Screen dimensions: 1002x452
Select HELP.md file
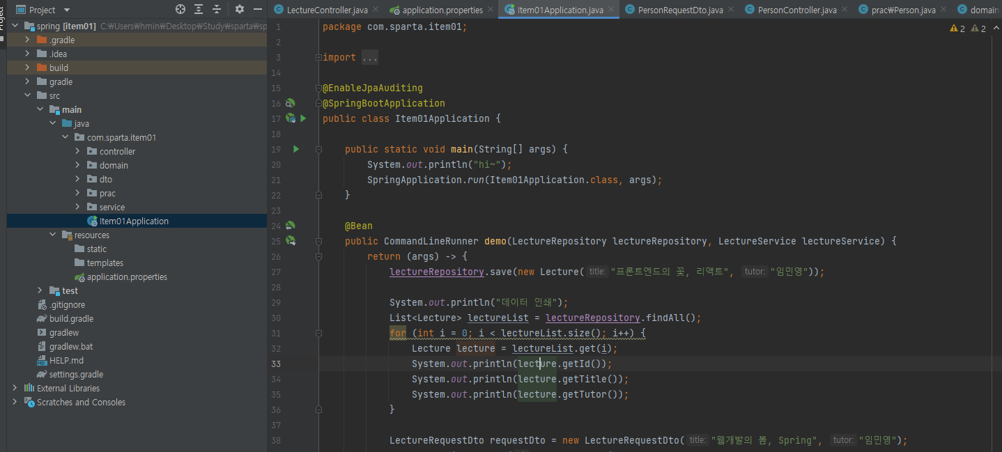pos(137,360)
